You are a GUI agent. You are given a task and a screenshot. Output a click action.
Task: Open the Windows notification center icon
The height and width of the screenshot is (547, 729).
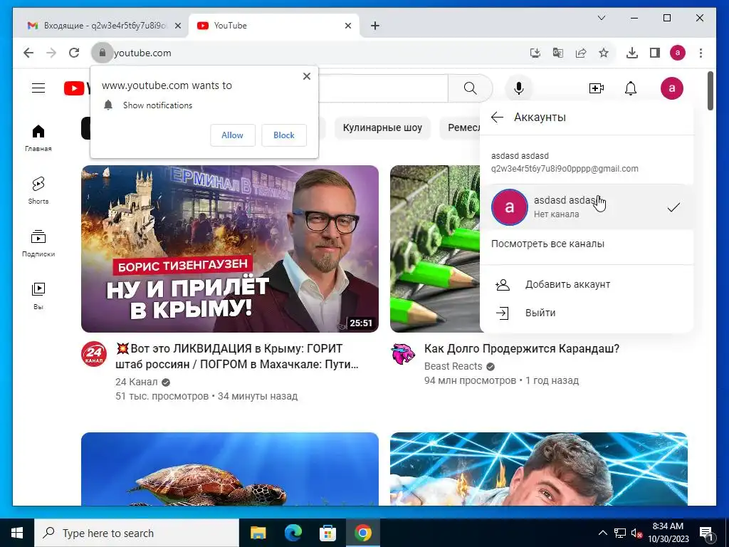(x=706, y=533)
